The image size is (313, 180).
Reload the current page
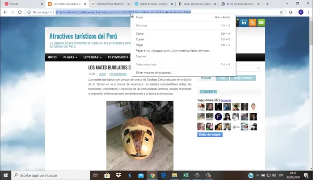pyautogui.click(x=20, y=12)
